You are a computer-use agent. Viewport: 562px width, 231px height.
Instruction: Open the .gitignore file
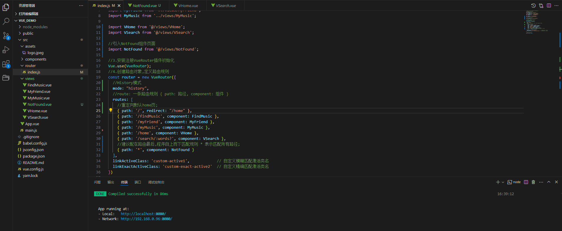click(x=50, y=137)
